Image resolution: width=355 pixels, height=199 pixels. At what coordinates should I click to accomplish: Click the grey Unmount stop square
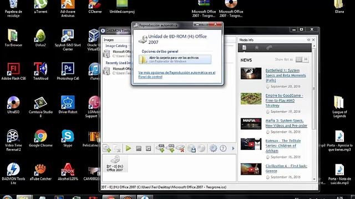pyautogui.click(x=139, y=148)
